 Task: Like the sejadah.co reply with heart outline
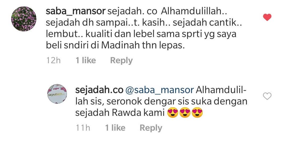point(267,96)
